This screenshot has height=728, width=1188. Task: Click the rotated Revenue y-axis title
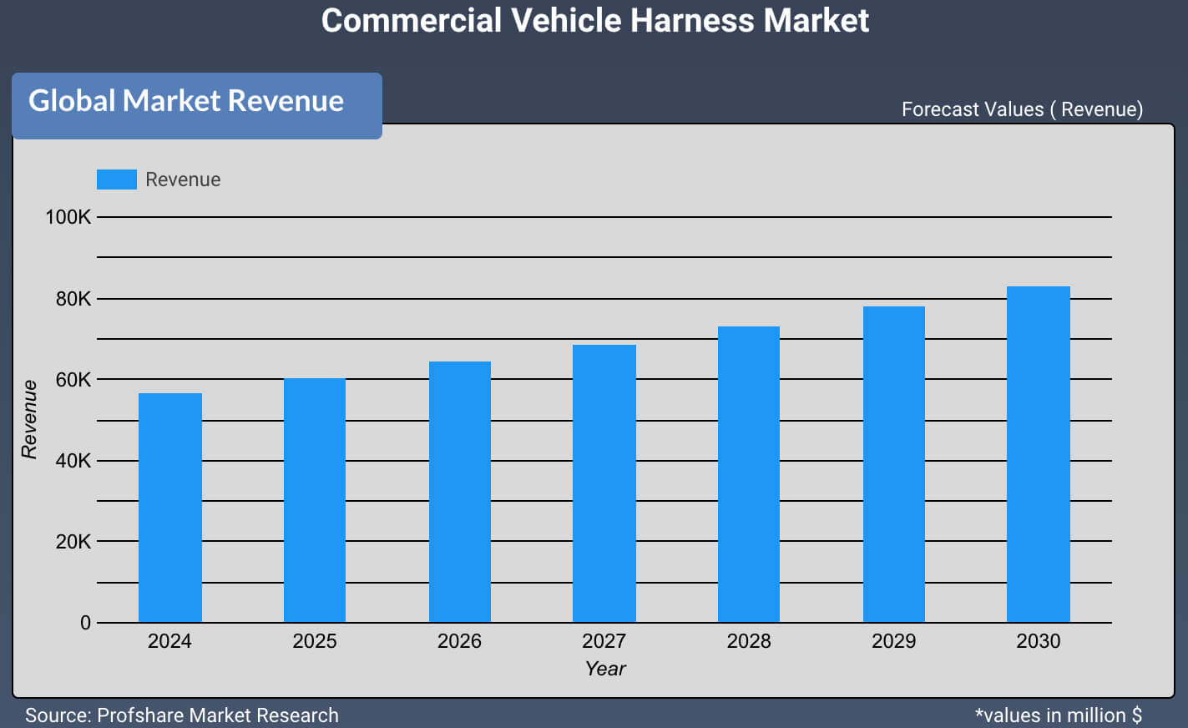coord(29,419)
